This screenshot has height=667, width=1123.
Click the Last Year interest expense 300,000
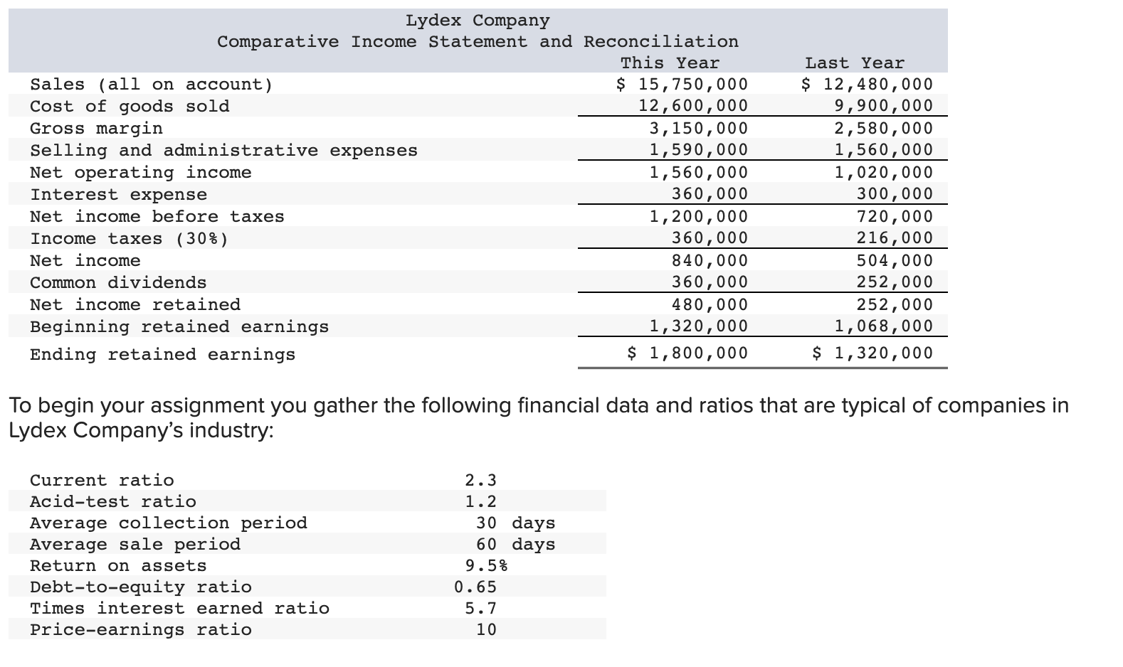(895, 193)
